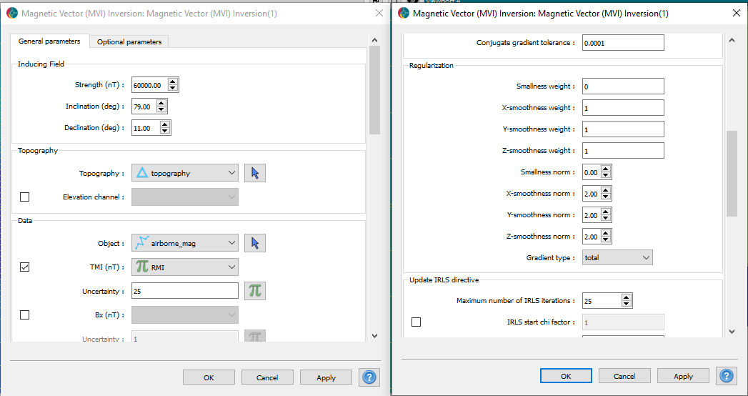Viewport: 748px width, 396px height.
Task: Click Apply in the right inversion window
Action: point(683,376)
